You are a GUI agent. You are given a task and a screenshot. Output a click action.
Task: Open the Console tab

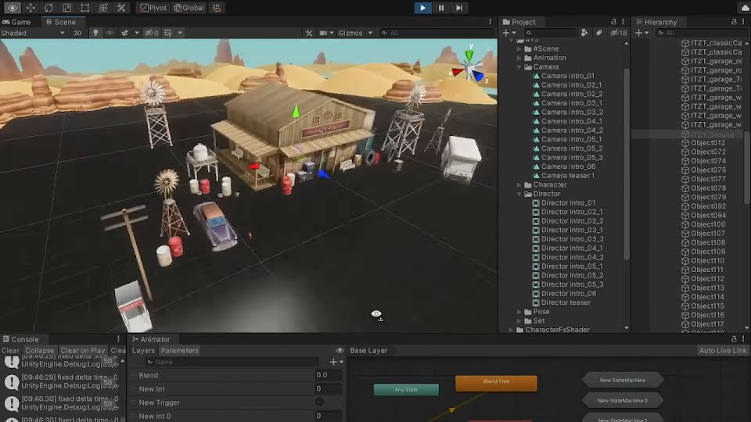coord(20,339)
